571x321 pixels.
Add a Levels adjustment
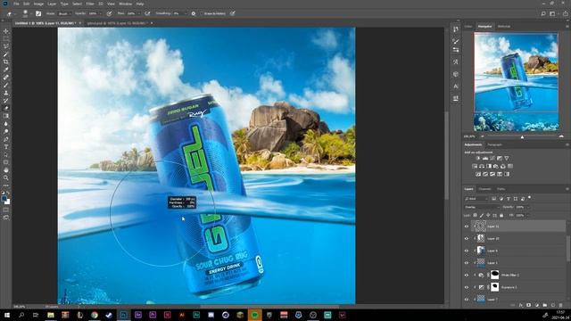[x=485, y=159]
